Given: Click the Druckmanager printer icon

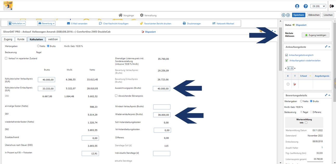Looking at the screenshot, I should click(x=184, y=23).
